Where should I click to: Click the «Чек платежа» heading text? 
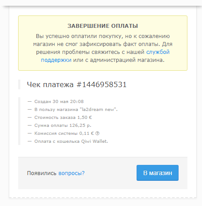point(50,85)
